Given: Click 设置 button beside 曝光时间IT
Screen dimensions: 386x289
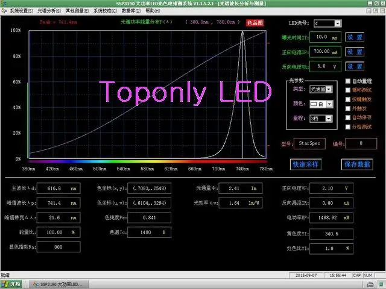Looking at the screenshot, I should coord(355,37).
